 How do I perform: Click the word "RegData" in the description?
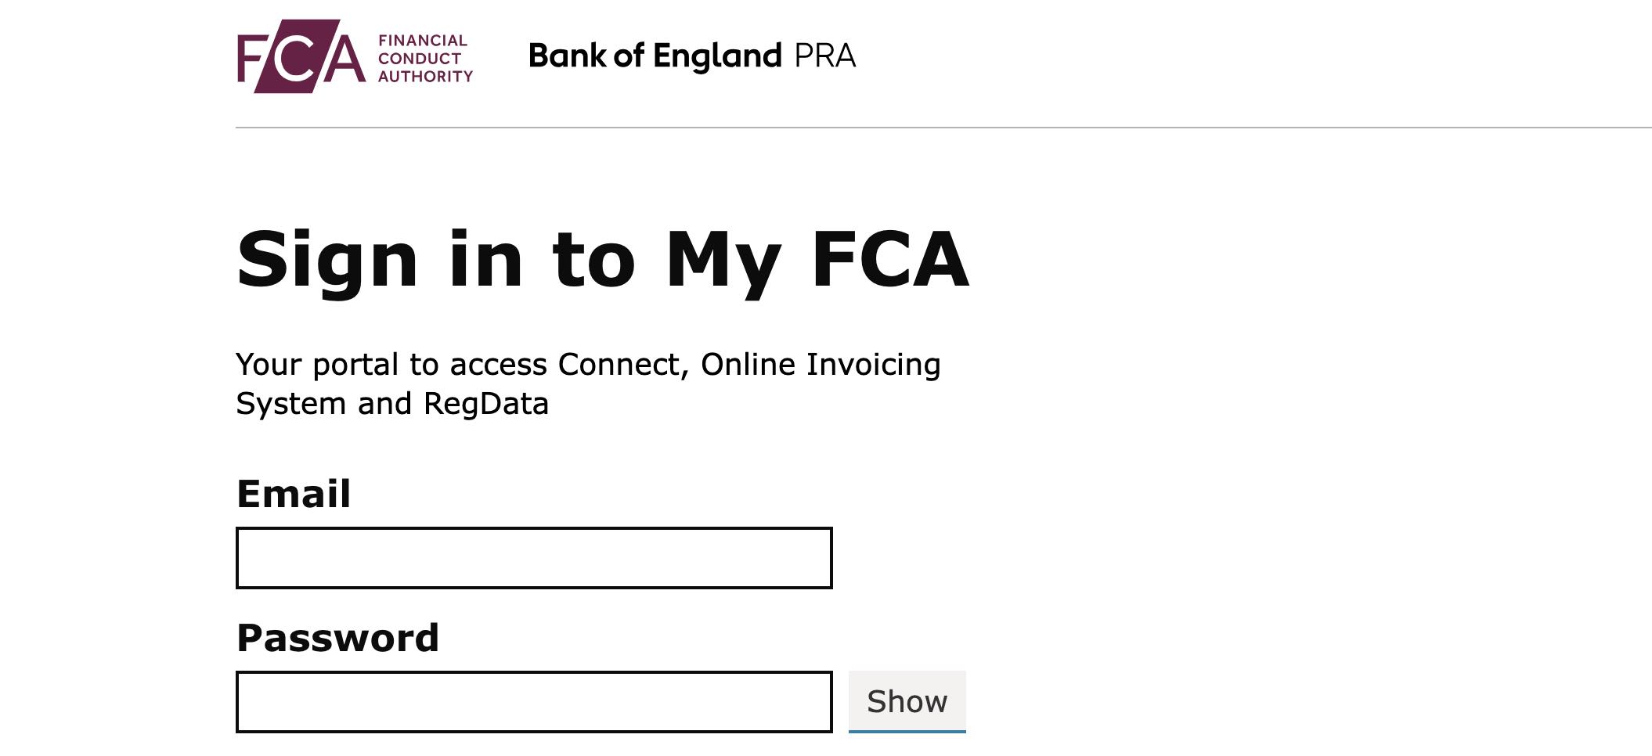click(485, 404)
